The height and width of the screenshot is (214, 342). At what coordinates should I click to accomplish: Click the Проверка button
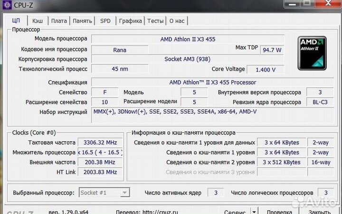(279, 212)
